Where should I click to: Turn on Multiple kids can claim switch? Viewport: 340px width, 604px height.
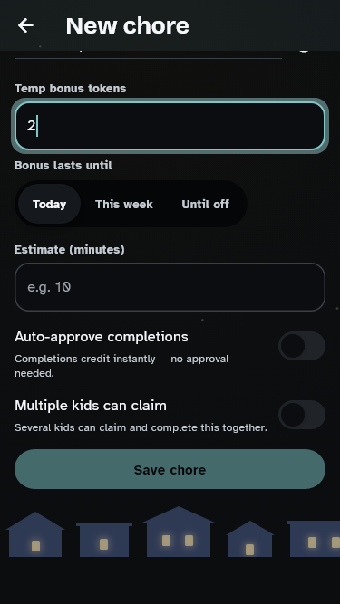302,415
